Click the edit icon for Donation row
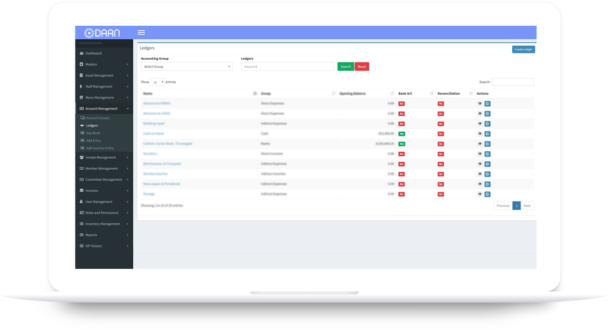The width and height of the screenshot is (608, 330). [487, 154]
